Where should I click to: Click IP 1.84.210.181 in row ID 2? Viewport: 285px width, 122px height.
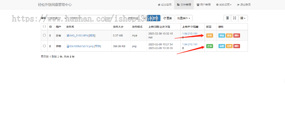tap(190, 44)
